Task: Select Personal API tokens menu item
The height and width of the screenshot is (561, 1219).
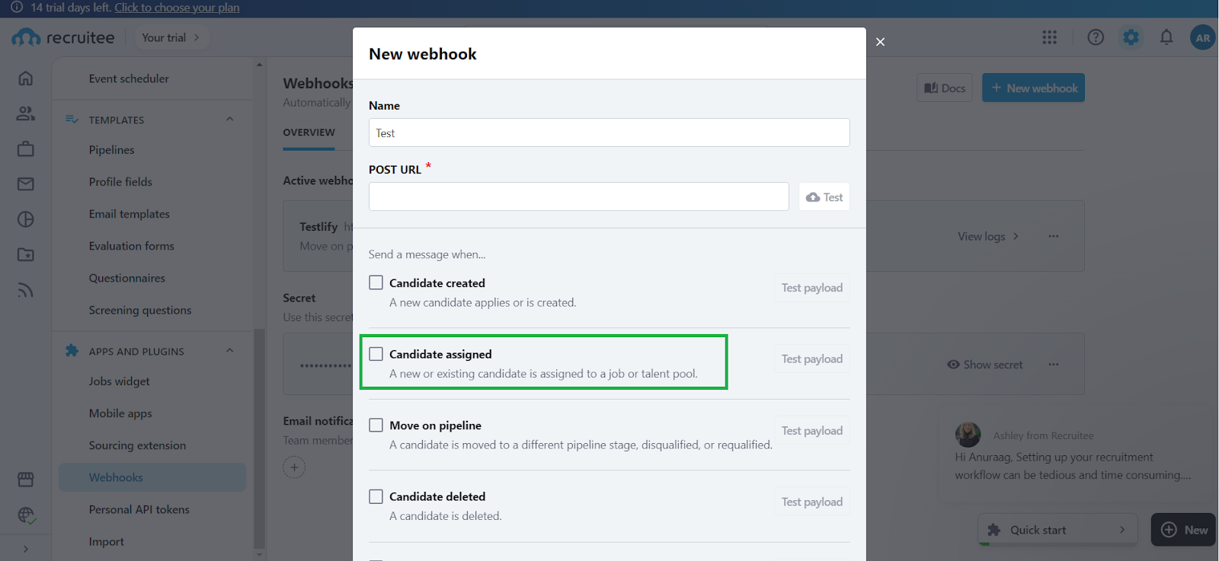Action: coord(139,509)
